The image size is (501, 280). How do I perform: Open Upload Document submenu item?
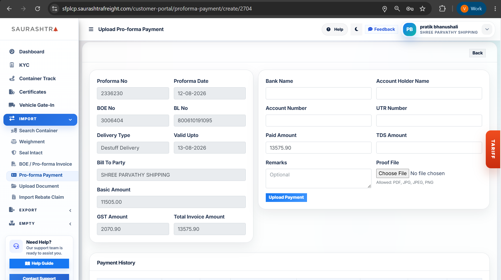pos(39,186)
